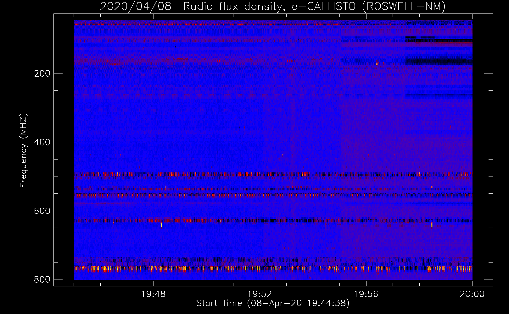509x314 pixels.
Task: Click the 200 frequency tick label
Action: (x=42, y=73)
